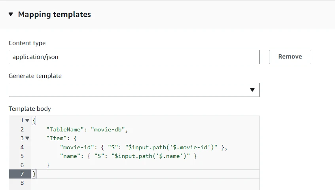
Task: Click line number 2 in the editor gutter
Action: point(22,129)
